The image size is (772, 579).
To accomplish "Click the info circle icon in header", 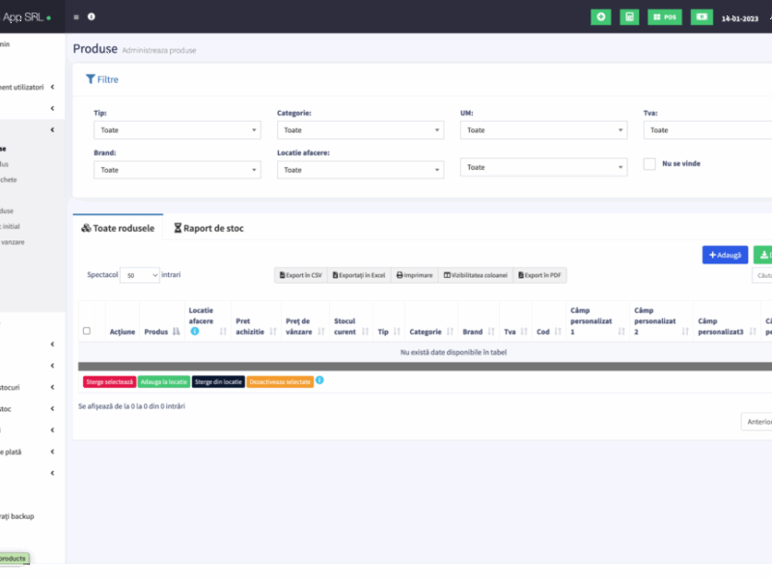I will click(92, 16).
